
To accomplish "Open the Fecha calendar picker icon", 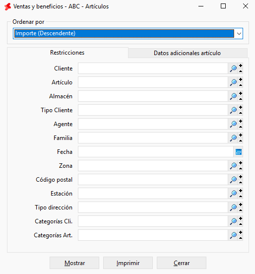I will [239, 152].
